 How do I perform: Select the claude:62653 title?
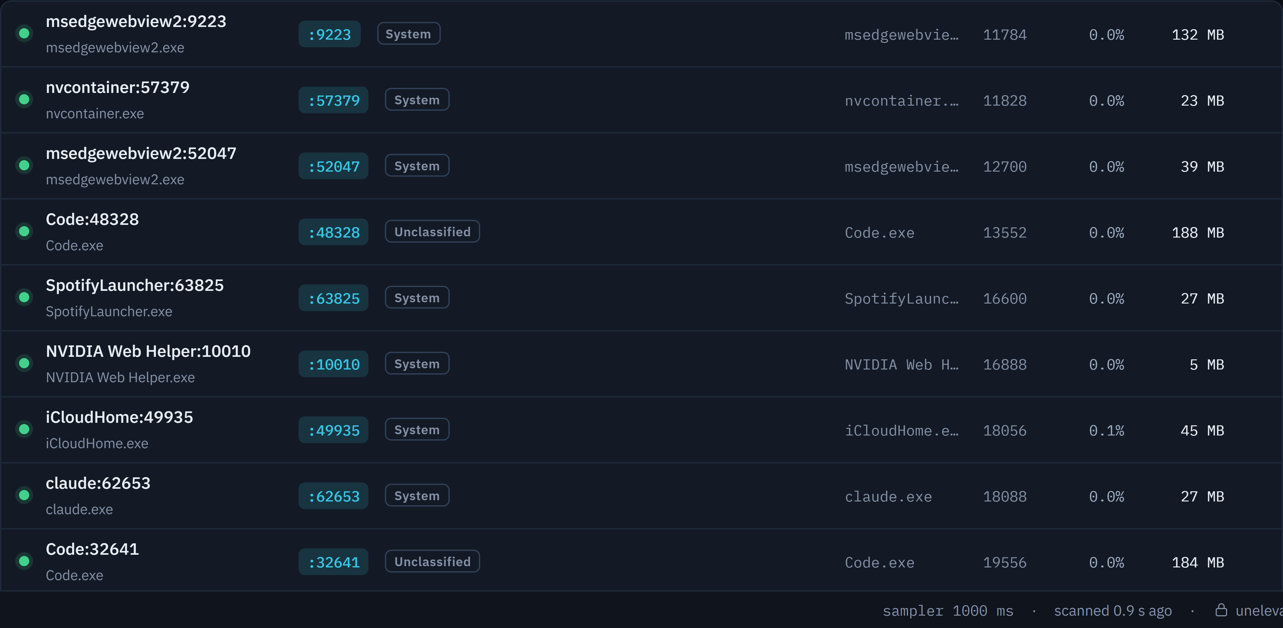click(97, 483)
